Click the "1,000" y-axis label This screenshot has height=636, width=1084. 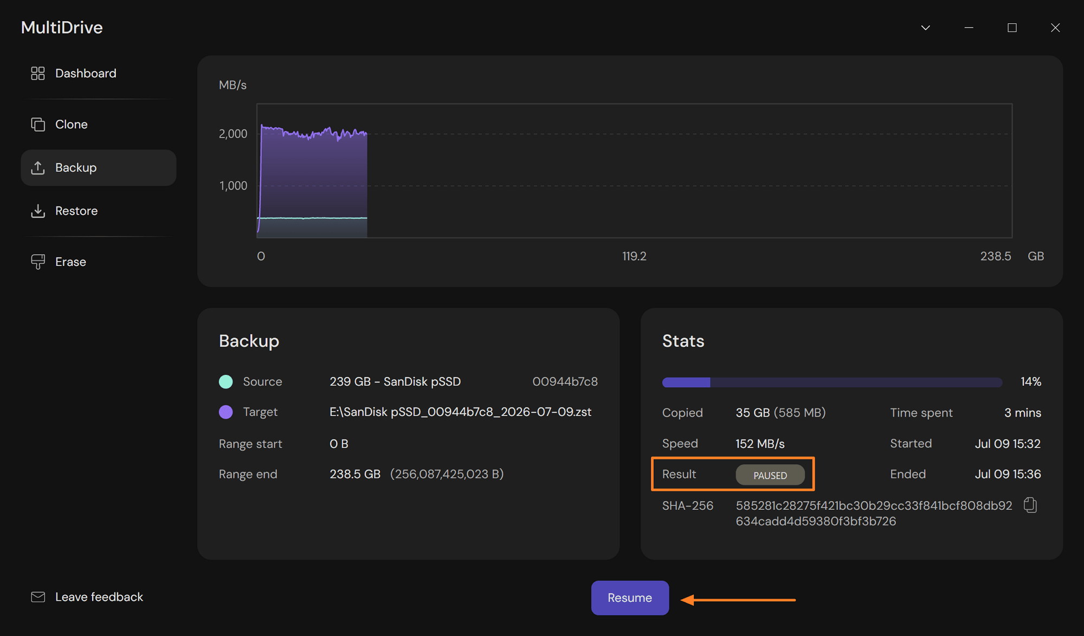coord(233,186)
